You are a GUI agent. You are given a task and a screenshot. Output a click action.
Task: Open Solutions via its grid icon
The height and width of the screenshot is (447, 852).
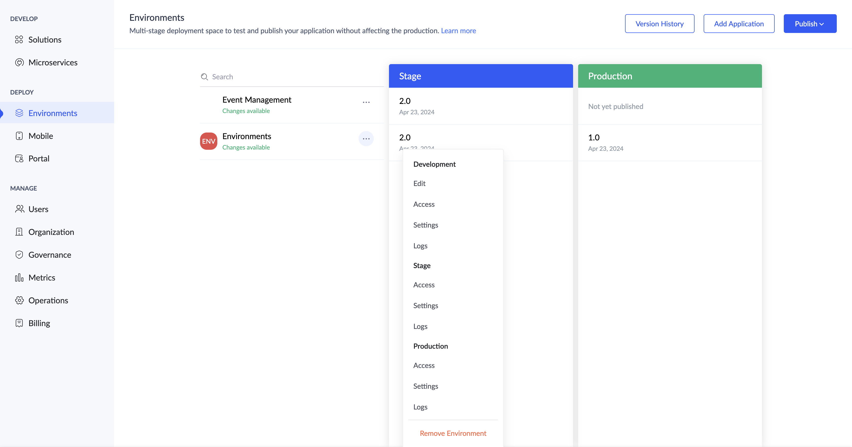[x=19, y=40]
